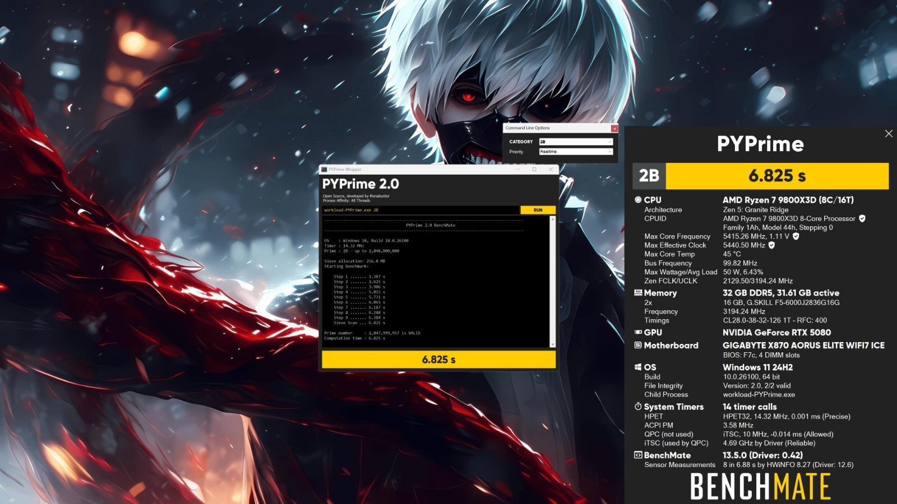Click the verified shield next to CPUID

(x=862, y=218)
